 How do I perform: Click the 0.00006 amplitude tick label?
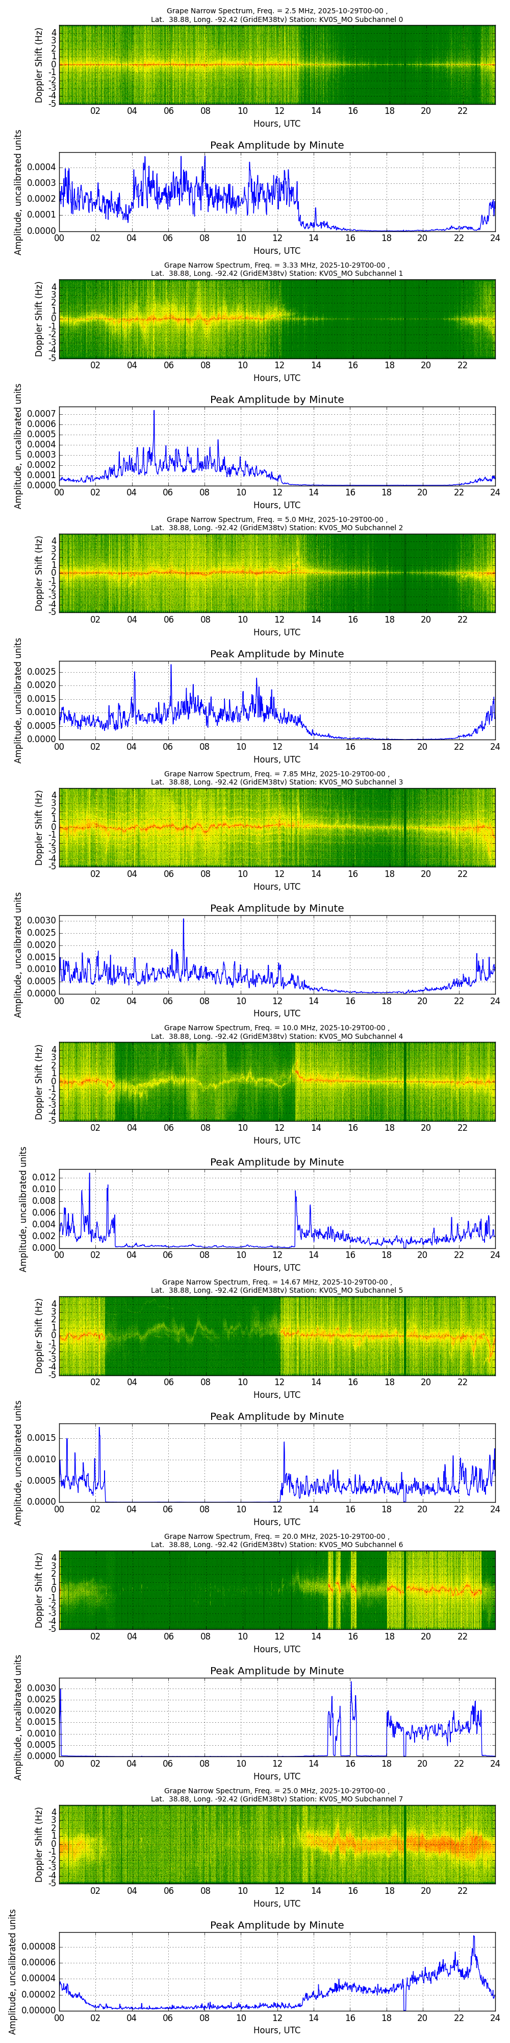tap(39, 1963)
